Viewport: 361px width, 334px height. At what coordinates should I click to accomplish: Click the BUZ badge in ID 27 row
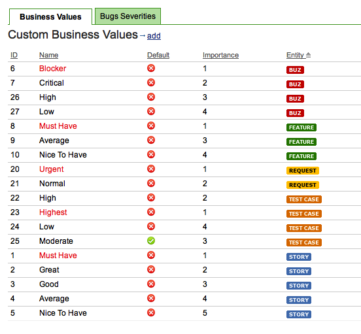coord(295,113)
